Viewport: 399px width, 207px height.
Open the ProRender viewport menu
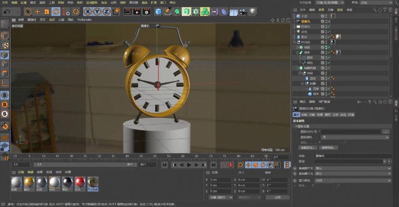[84, 20]
